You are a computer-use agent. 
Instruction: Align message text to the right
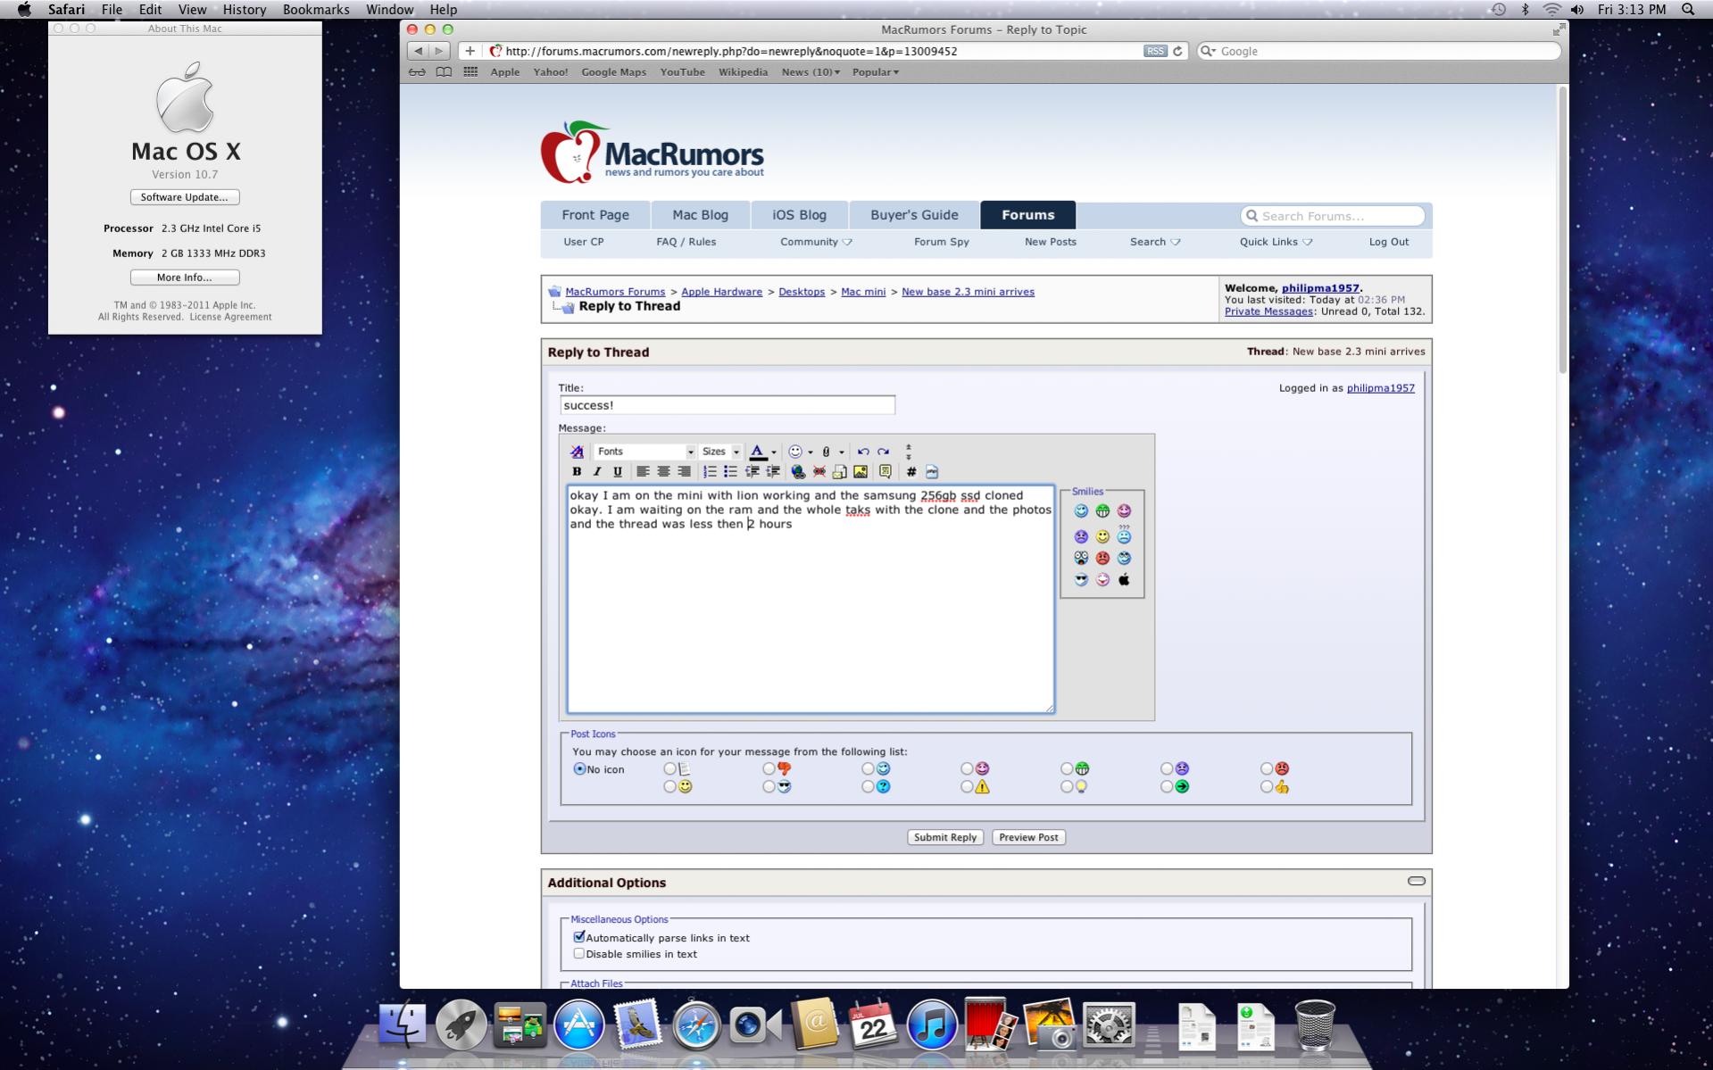pyautogui.click(x=684, y=471)
